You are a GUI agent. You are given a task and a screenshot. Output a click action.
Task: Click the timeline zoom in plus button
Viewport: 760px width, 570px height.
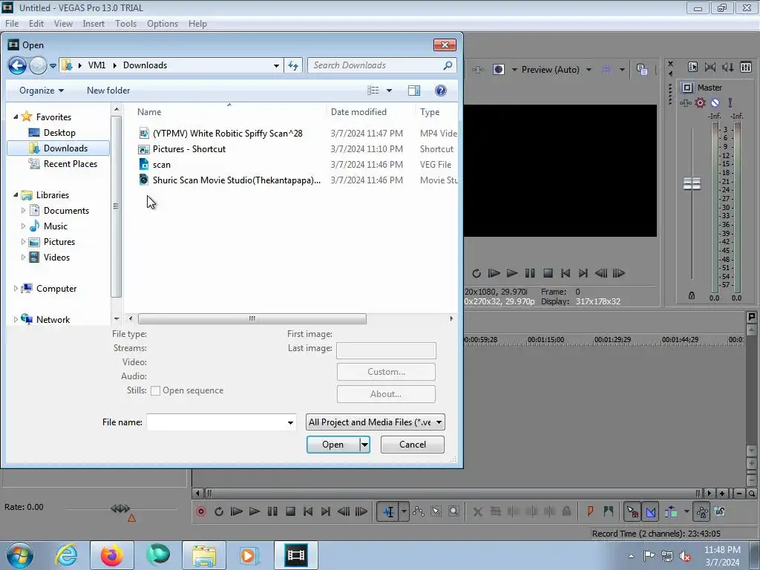[x=722, y=494]
